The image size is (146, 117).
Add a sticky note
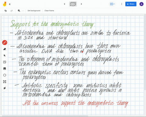coord(5,62)
